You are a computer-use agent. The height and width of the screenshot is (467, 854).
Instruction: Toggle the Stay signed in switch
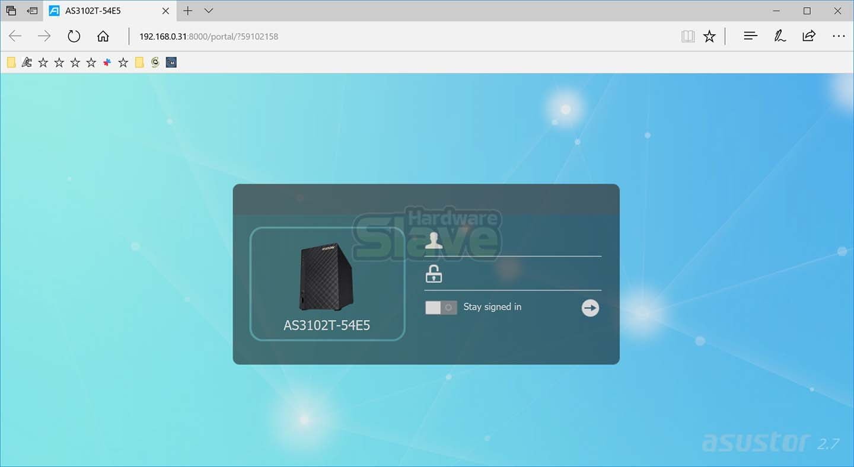(441, 308)
